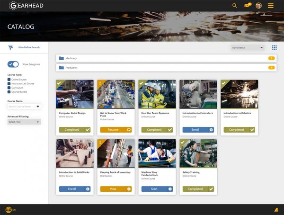
Task: Submit course name search arrow
Action: click(x=38, y=107)
